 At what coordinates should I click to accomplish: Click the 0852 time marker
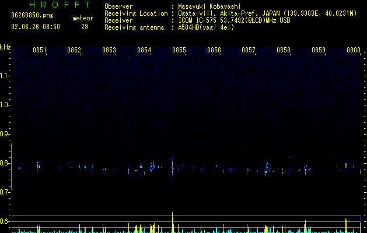[74, 50]
